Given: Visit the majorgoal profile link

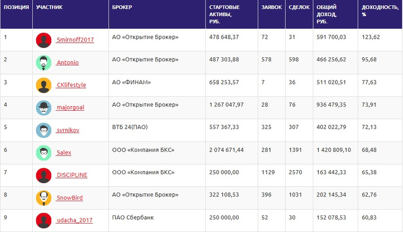Looking at the screenshot, I should (x=70, y=108).
